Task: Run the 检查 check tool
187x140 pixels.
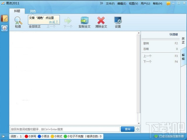Action: 18,22
